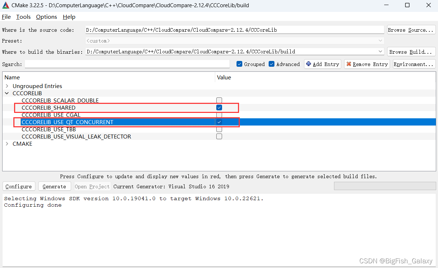Expand the CMAKE tree group
The image size is (438, 268).
(7, 144)
